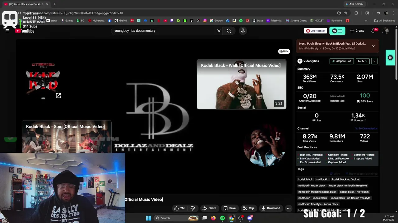Open All Bookmarks folder
Viewport: 398px width, 223px height.
(x=385, y=21)
